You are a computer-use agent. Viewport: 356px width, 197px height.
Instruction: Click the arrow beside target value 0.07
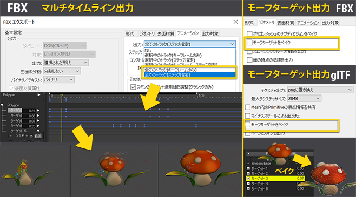pos(38,121)
